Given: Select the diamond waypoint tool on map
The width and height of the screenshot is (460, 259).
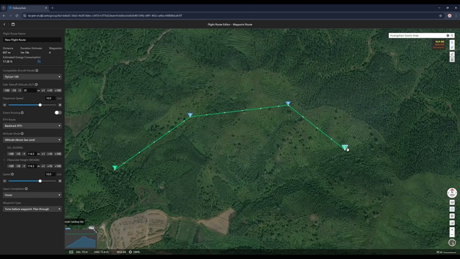Looking at the screenshot, I should (x=452, y=42).
